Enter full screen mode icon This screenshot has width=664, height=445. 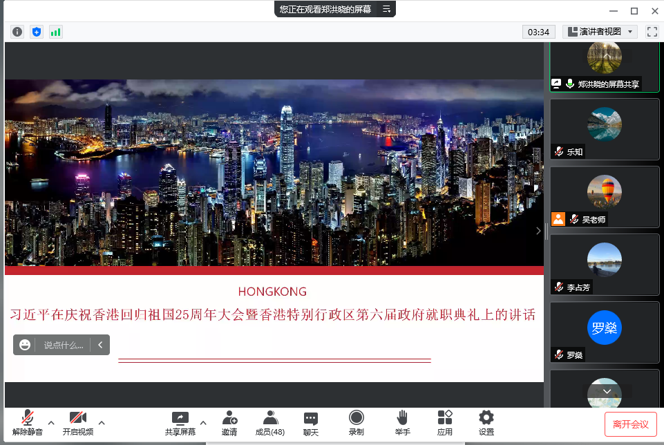[x=652, y=32]
